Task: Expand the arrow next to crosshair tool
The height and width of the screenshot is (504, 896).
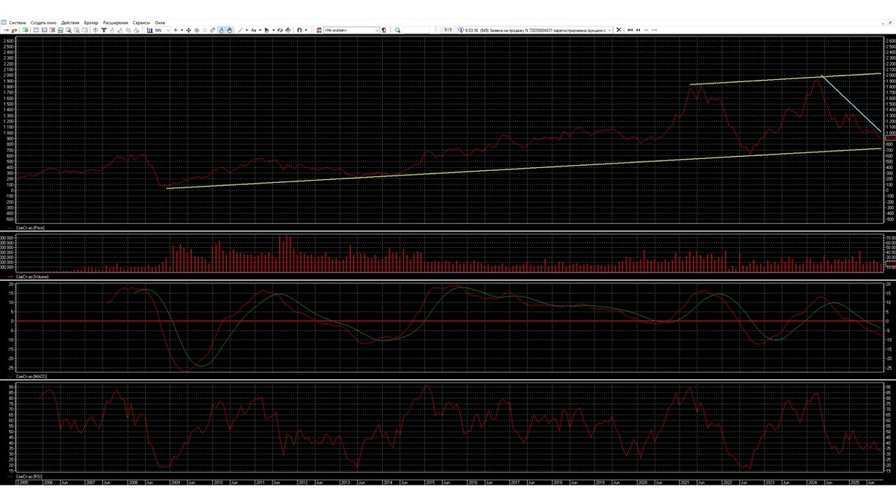Action: (181, 30)
